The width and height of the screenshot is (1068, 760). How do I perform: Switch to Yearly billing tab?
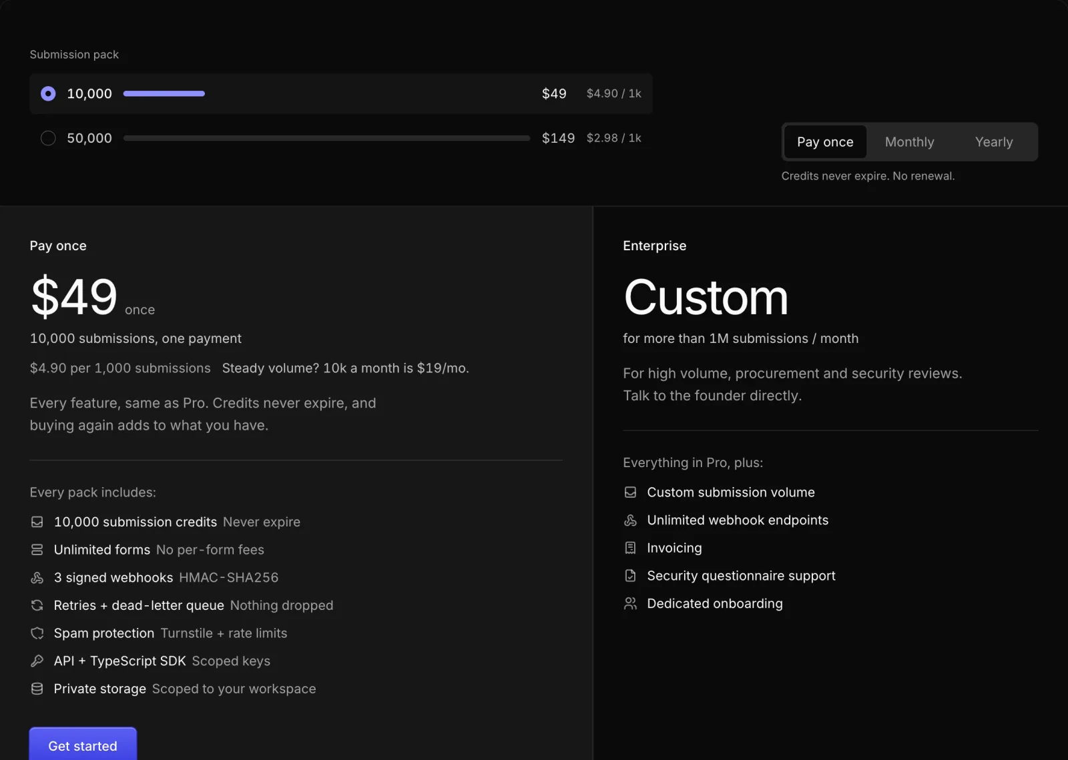click(x=993, y=142)
